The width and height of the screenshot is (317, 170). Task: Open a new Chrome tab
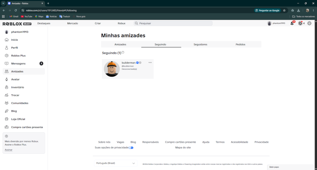(x=48, y=3)
